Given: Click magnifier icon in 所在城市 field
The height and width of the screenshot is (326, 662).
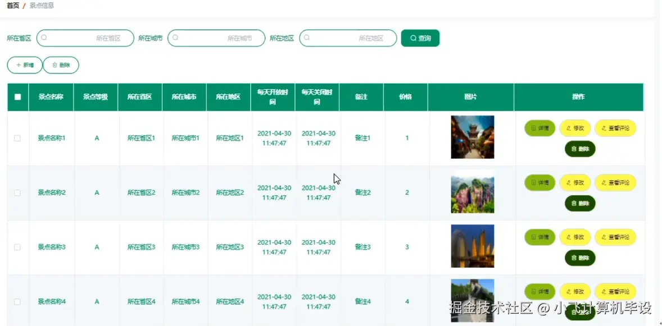Looking at the screenshot, I should pos(175,38).
